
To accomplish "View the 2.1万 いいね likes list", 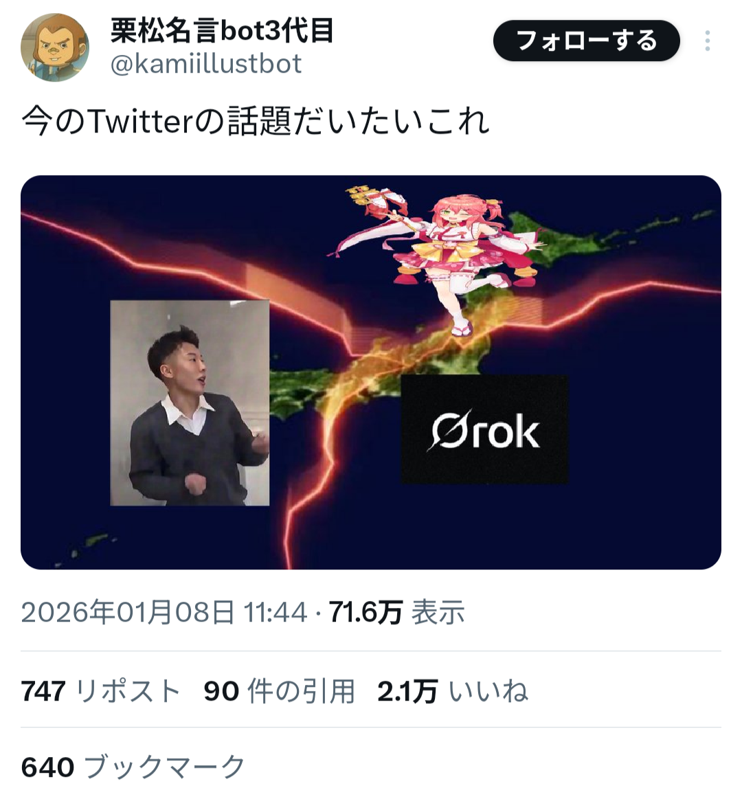I will coord(453,691).
